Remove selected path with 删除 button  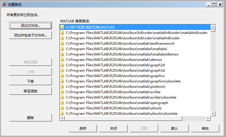click(x=31, y=118)
